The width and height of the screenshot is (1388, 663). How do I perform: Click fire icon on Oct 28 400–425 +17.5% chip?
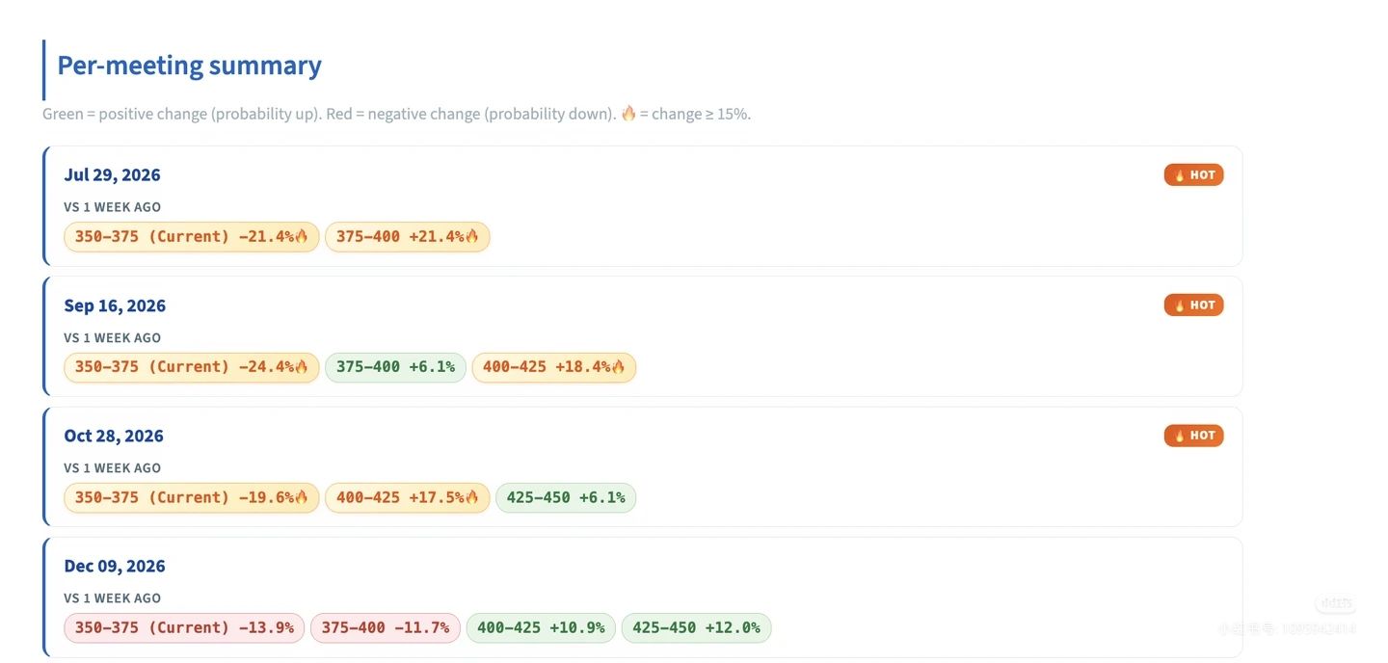(x=471, y=497)
